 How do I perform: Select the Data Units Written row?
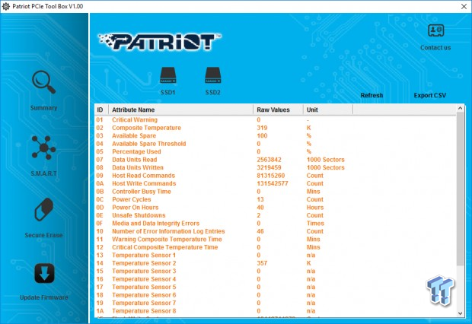(x=276, y=167)
